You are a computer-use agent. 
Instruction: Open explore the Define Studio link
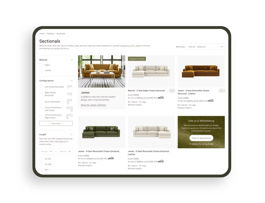tap(203, 144)
